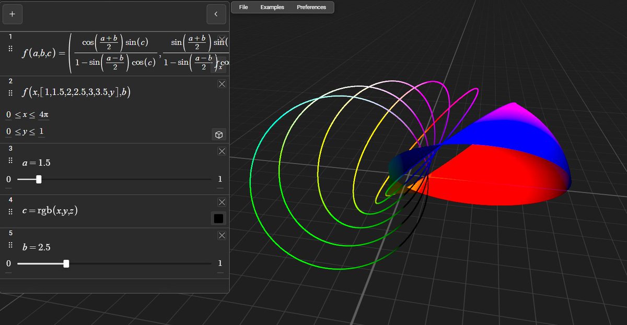The image size is (627, 325).
Task: Click the b=2.5 expression text
Action: (x=36, y=247)
